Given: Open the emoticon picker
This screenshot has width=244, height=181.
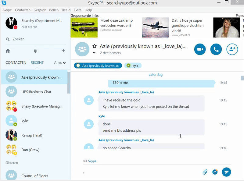Looking at the screenshot, I should click(215, 172).
